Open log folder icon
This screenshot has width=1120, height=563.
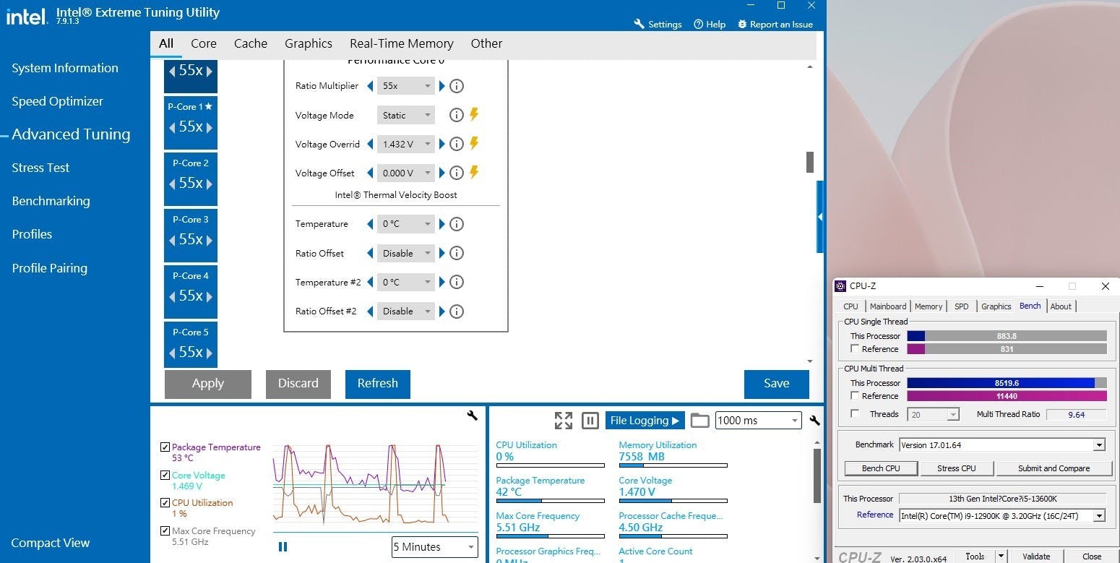tap(699, 421)
